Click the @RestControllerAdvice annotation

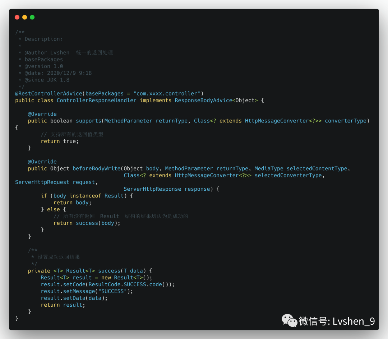tap(48, 93)
